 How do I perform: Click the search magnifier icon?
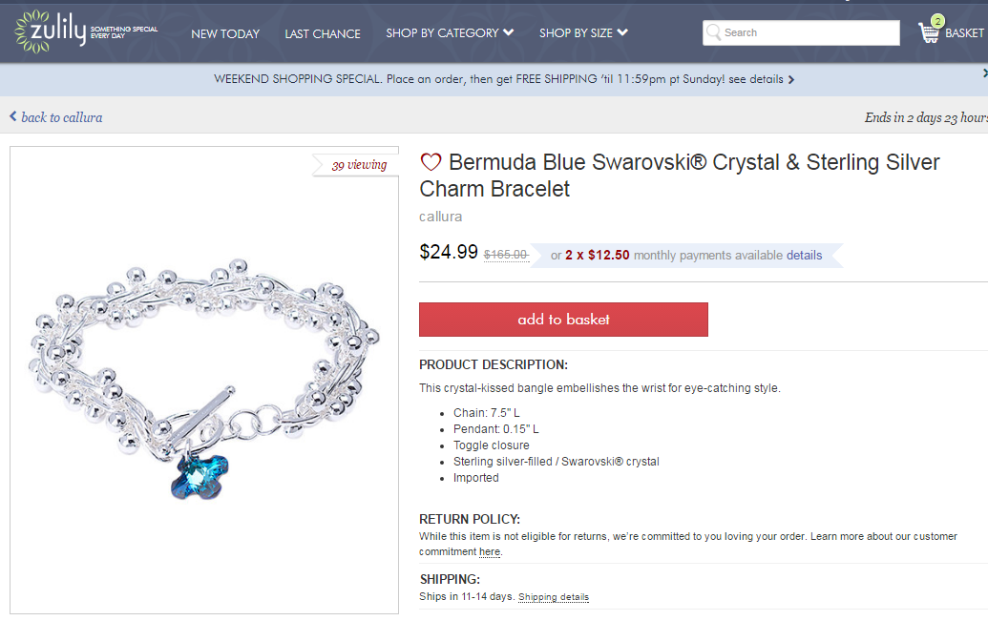pyautogui.click(x=713, y=33)
